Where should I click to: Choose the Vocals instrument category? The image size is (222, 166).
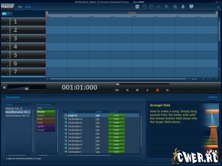[46, 130]
